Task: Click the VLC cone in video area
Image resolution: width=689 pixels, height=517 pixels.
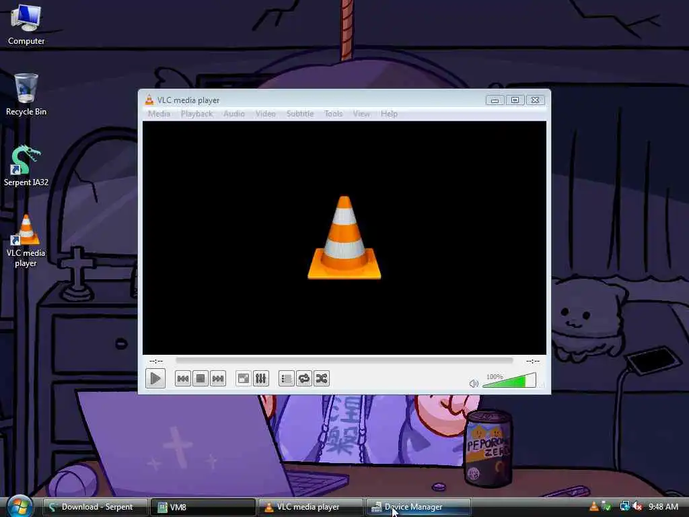Action: [344, 238]
